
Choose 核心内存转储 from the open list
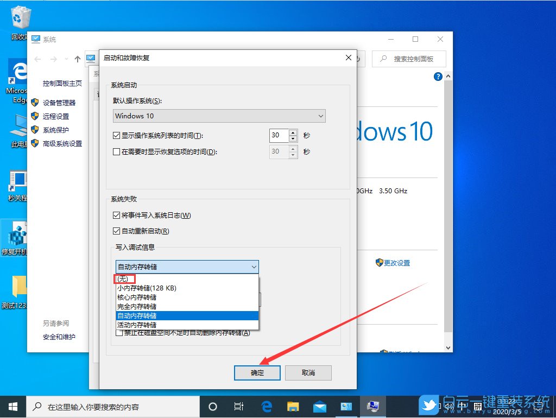tap(137, 297)
